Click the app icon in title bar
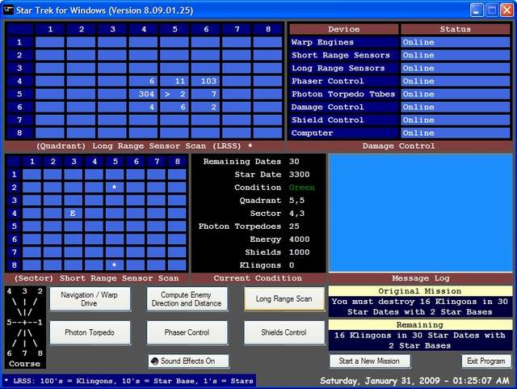The height and width of the screenshot is (389, 517). tap(8, 10)
